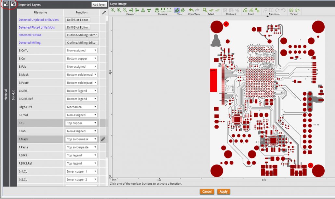Viewport: 335px width, 199px height.
Task: Pan the viewport left with arrow icon
Action: coord(131,10)
